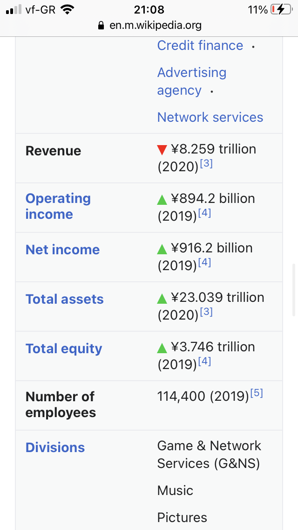Viewport: 298px width, 530px height.
Task: Tap the battery charging indicator
Action: coord(281,9)
